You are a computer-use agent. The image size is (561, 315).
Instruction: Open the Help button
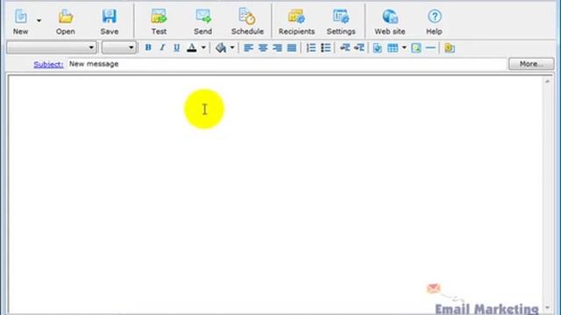point(434,22)
